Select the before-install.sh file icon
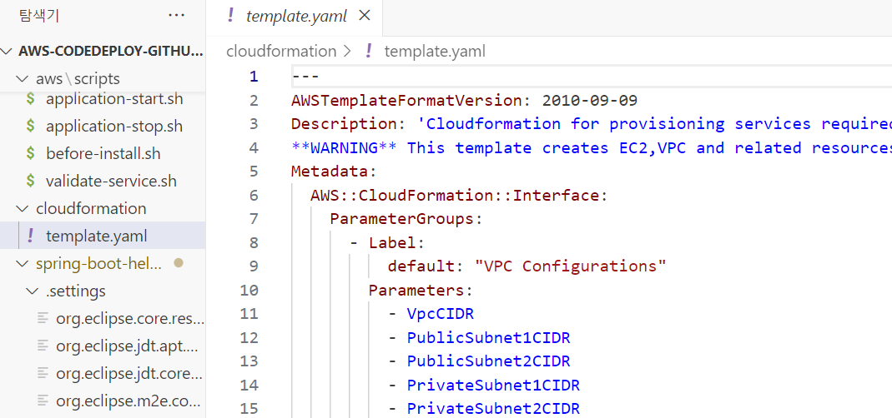Image resolution: width=892 pixels, height=418 pixels. coord(31,153)
